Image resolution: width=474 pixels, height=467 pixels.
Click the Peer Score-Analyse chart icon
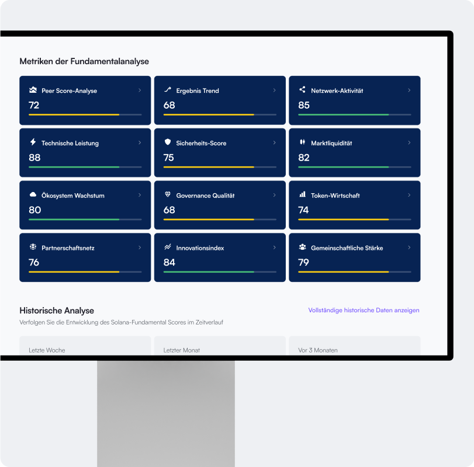pos(33,90)
